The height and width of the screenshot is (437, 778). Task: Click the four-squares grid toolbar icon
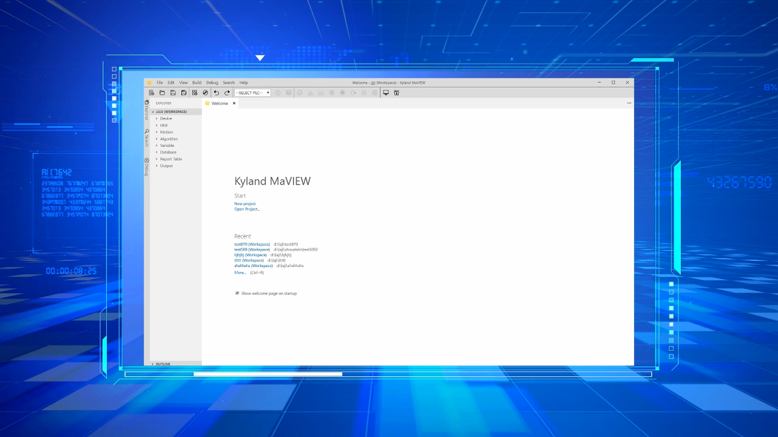point(194,93)
